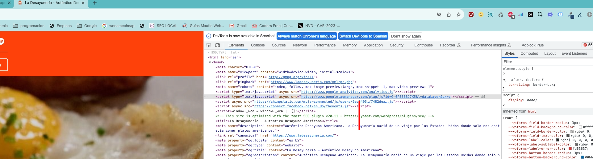This screenshot has width=593, height=159.
Task: Open the Application tab
Action: [x=373, y=45]
